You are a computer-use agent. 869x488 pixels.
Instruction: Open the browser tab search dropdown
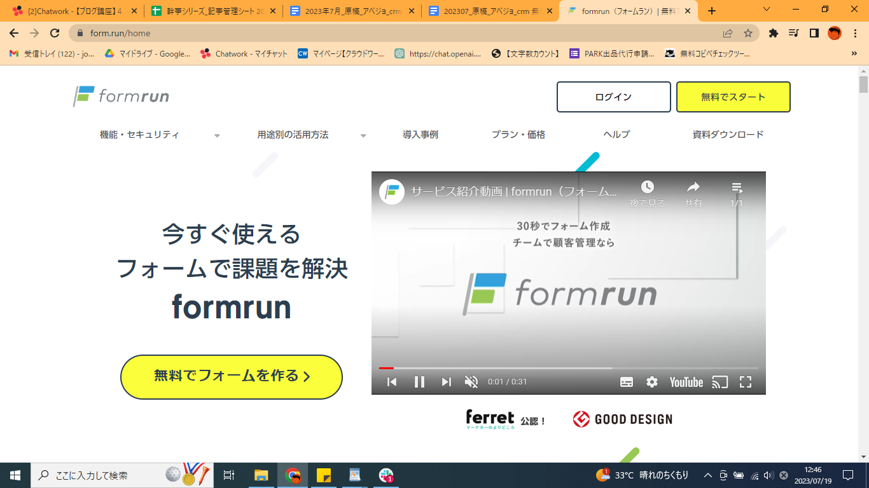pos(767,10)
